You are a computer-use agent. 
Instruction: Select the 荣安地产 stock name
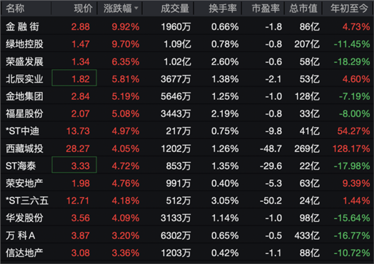24,183
